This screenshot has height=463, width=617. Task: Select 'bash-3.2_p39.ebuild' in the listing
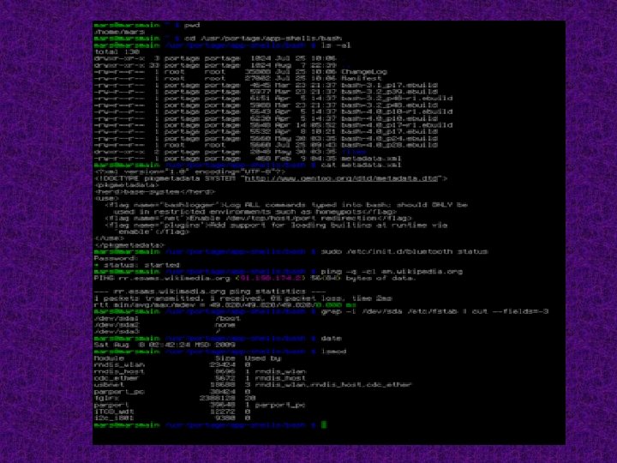tap(390, 92)
